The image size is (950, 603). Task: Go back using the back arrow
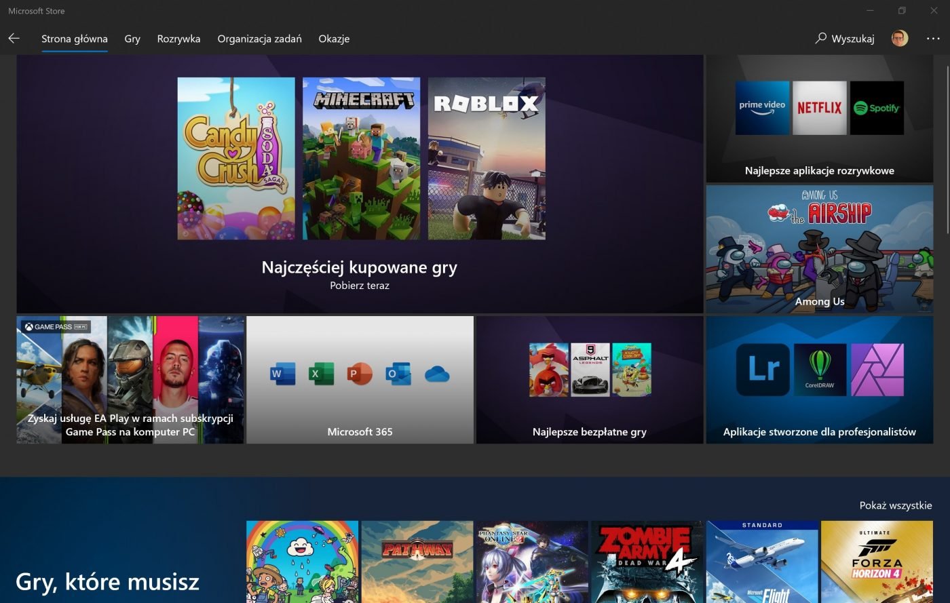(14, 39)
